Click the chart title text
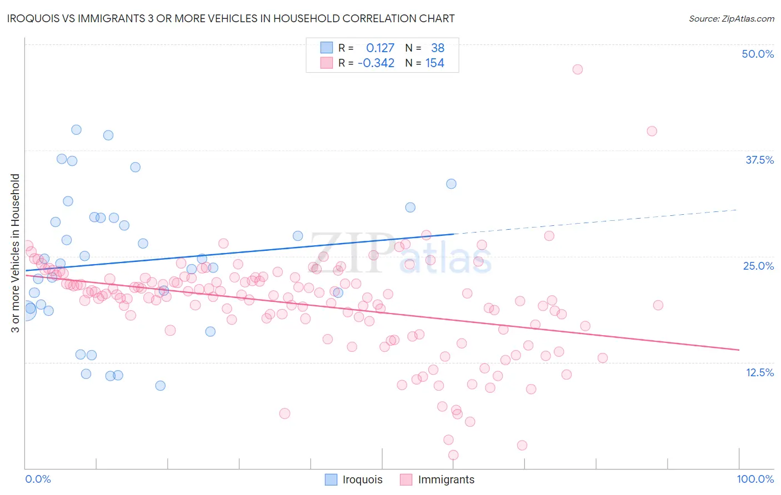Viewport: 781px width, 495px height. [231, 18]
